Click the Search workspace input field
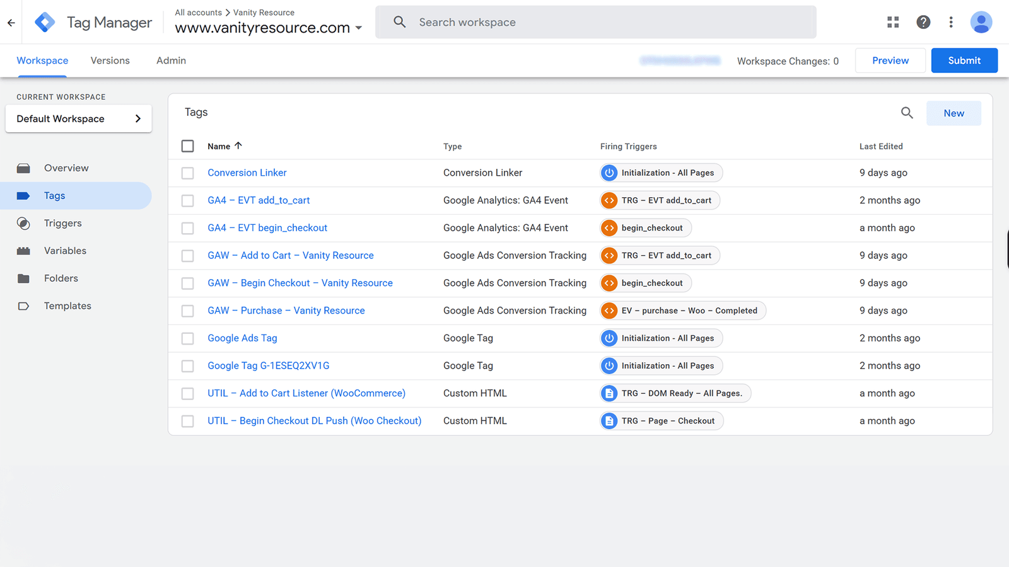Screen dimensions: 1009x567 (x=596, y=22)
